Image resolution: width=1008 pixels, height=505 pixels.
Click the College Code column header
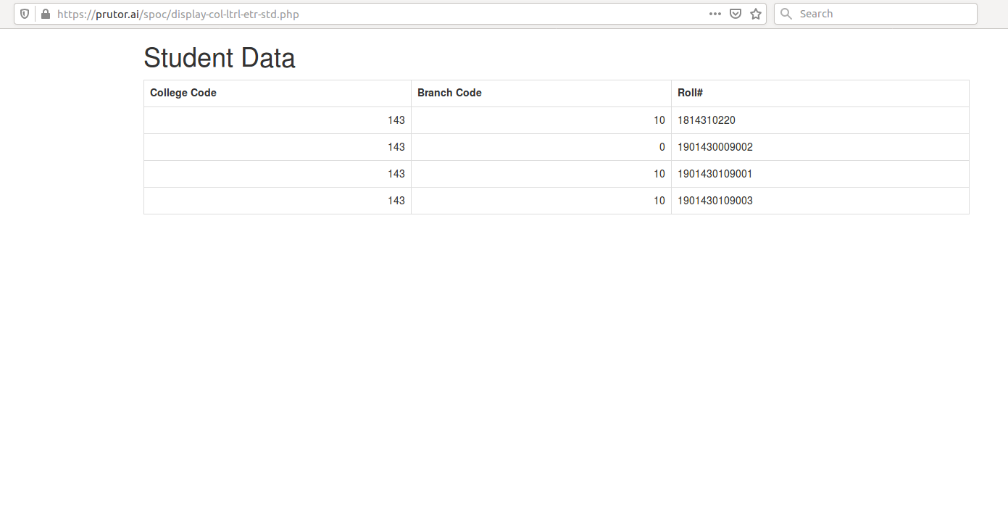coord(183,93)
